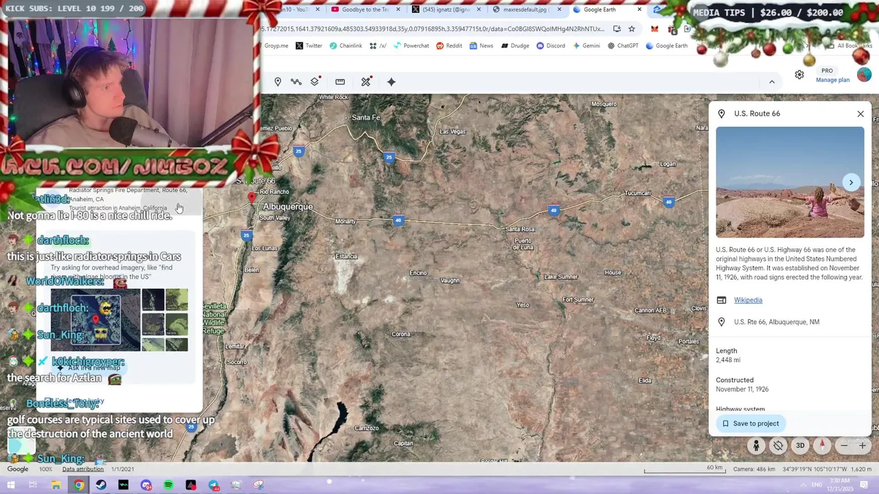Open the ChatGPT bookmark
Image resolution: width=879 pixels, height=494 pixels.
[623, 46]
